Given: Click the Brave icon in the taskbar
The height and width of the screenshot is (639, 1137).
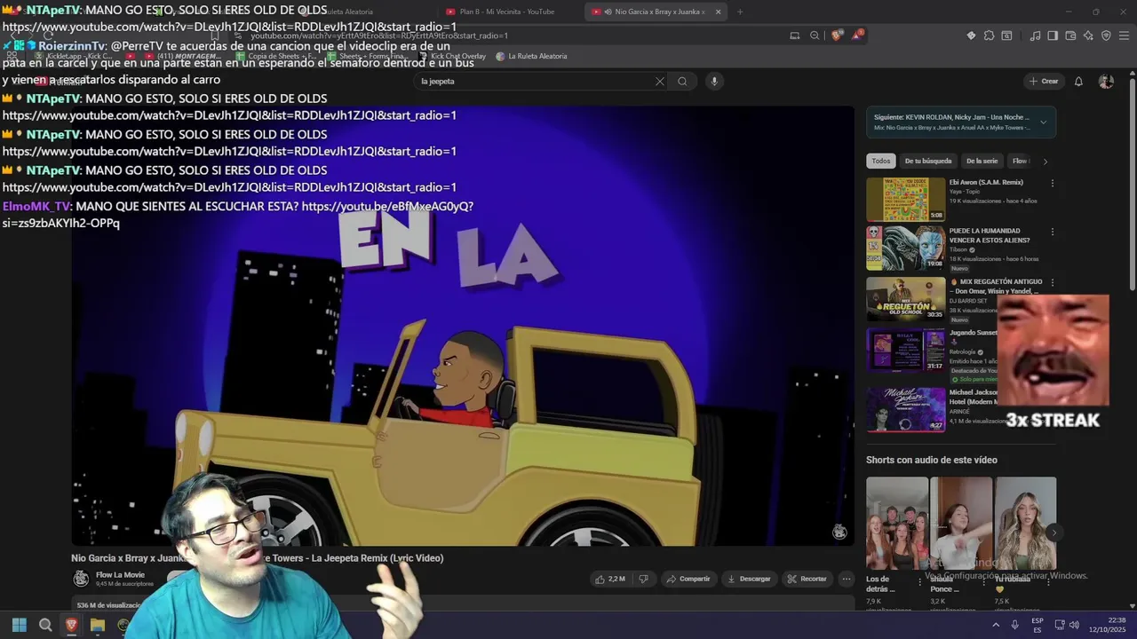Looking at the screenshot, I should click(71, 625).
